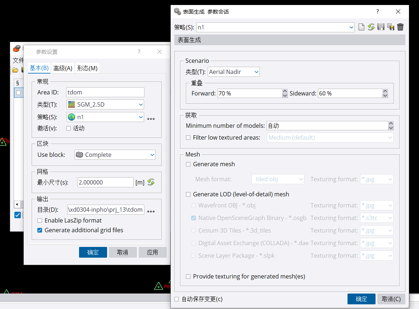Viewport: 419px width, 309px height.
Task: Click the new strategy blank page icon
Action: click(x=362, y=27)
